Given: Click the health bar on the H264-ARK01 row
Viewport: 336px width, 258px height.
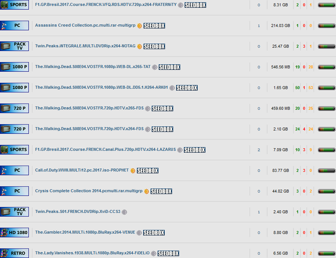Looking at the screenshot, I should [x=327, y=88].
